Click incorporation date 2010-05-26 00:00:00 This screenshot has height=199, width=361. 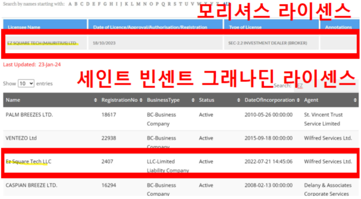[268, 115]
